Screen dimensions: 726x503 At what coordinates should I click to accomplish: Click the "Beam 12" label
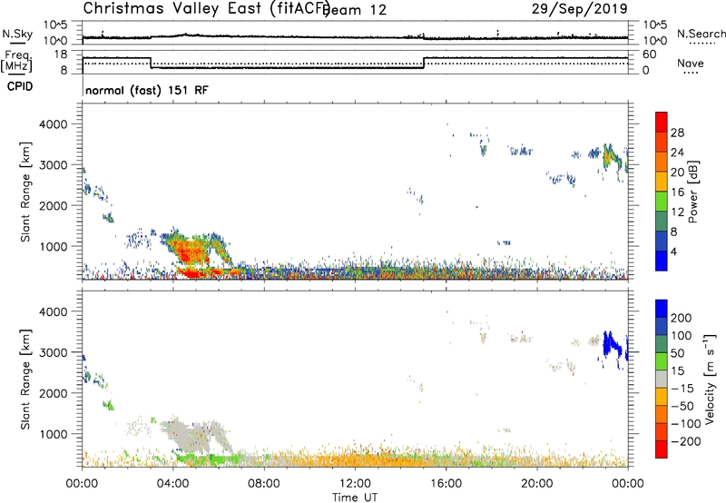(355, 9)
